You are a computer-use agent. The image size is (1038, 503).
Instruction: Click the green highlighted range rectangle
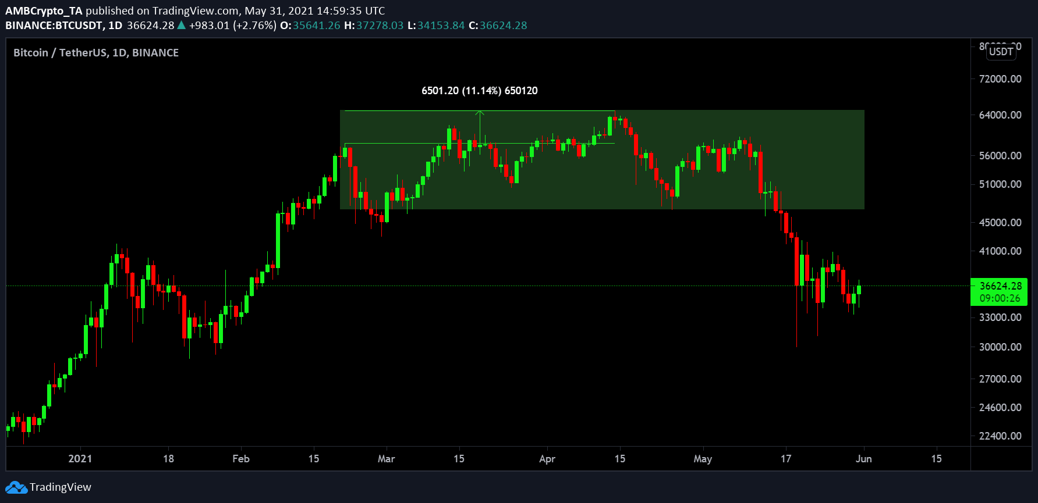coord(602,160)
